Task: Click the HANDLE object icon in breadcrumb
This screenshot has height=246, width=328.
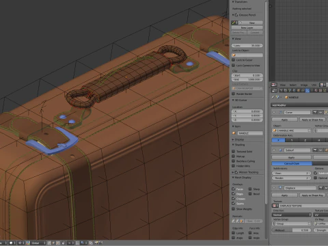Action: coord(286,97)
